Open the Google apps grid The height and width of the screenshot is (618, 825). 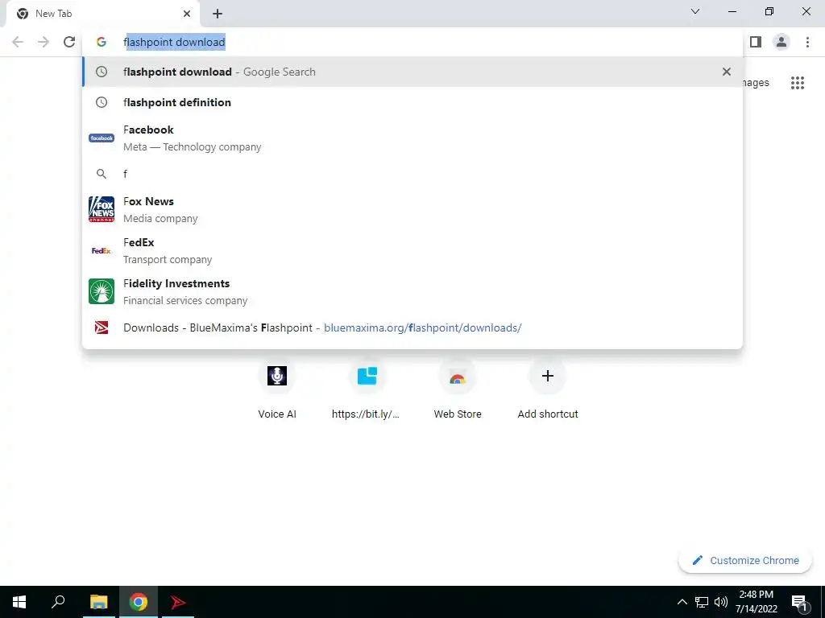click(x=798, y=83)
